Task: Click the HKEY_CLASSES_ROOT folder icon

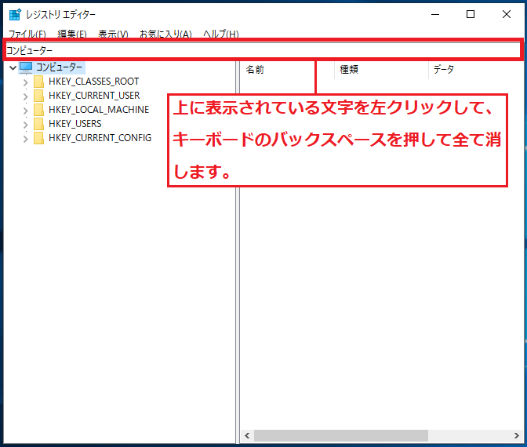Action: (38, 82)
